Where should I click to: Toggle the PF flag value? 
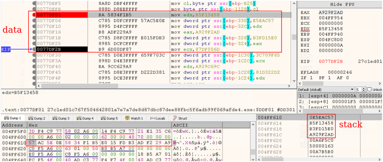point(329,78)
